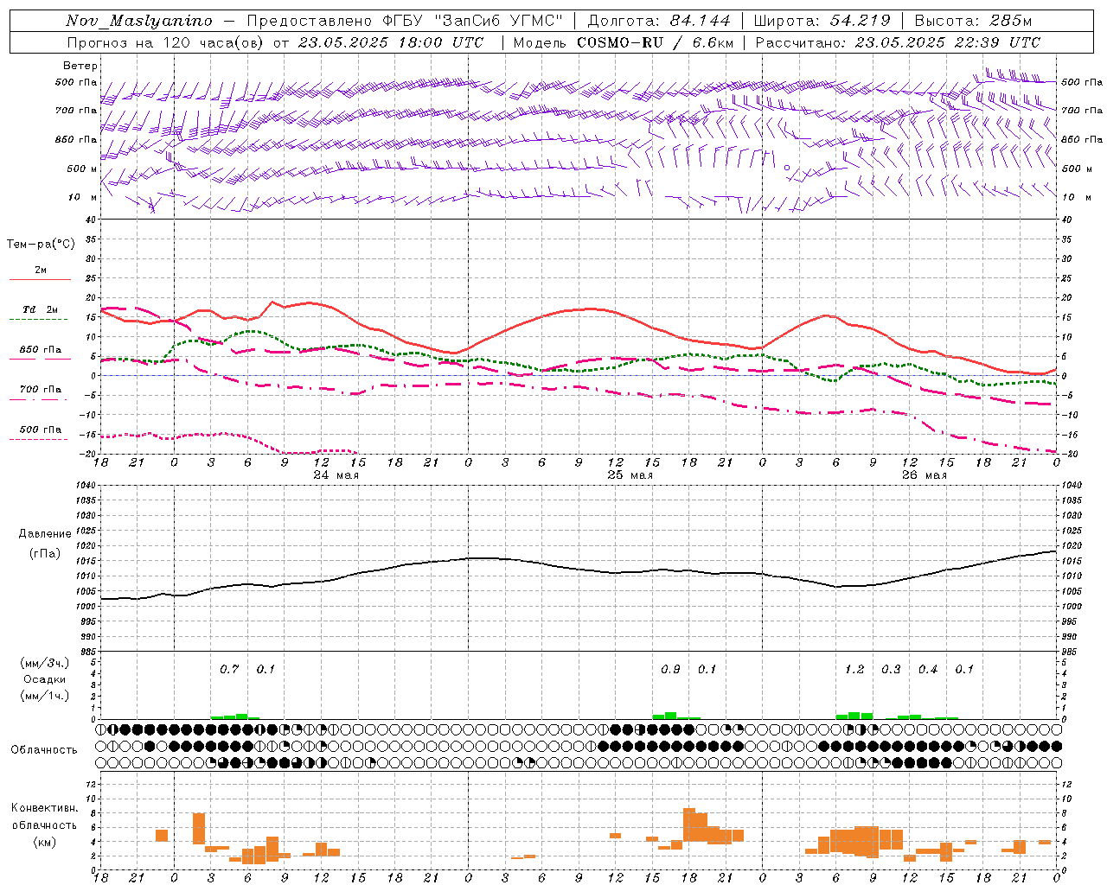Screen dimensions: 1107x885
Task: Click the Ветер panel label
Action: [x=80, y=66]
